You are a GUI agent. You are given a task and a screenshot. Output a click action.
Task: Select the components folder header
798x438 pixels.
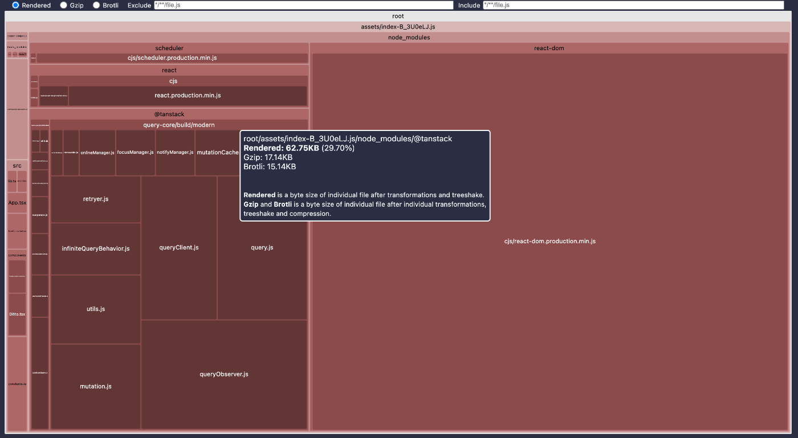coord(17,255)
